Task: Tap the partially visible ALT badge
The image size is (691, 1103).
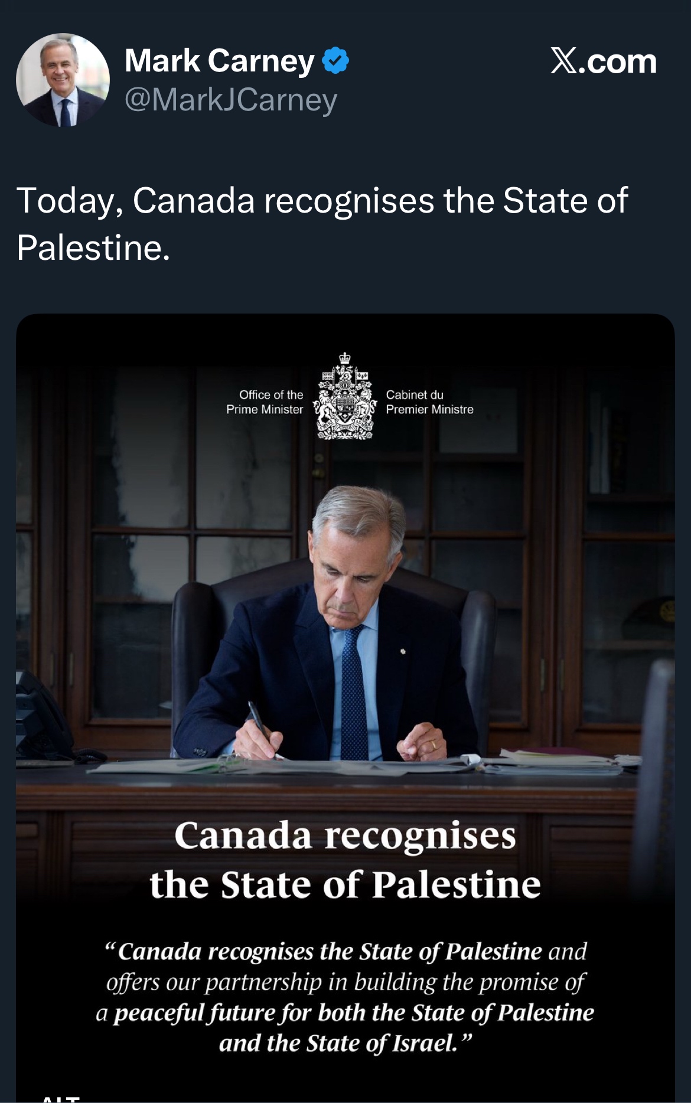Action: tap(61, 1098)
